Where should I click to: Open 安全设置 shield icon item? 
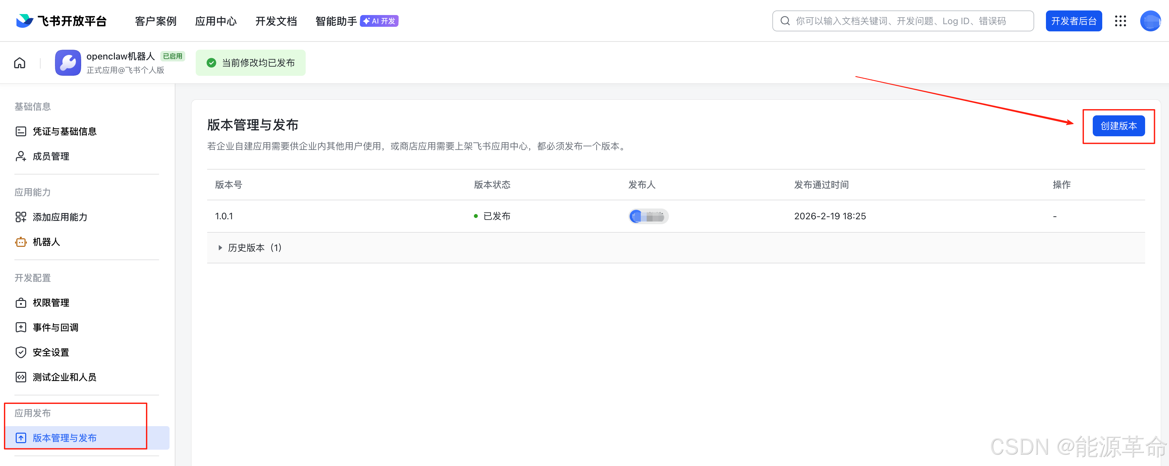pos(51,352)
